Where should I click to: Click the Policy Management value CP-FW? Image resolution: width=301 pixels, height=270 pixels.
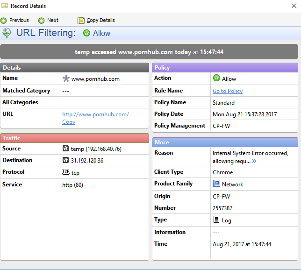click(x=221, y=126)
